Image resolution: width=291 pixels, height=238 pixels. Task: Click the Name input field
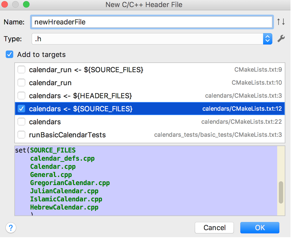pyautogui.click(x=152, y=22)
